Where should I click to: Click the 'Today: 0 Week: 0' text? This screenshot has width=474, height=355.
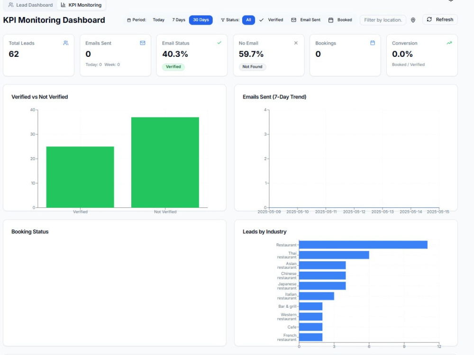(x=102, y=64)
